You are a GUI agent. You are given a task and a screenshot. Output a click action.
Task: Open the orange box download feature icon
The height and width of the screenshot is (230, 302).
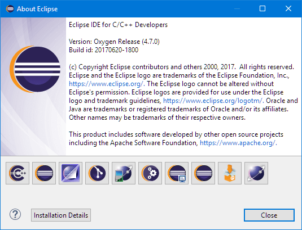coord(230,173)
